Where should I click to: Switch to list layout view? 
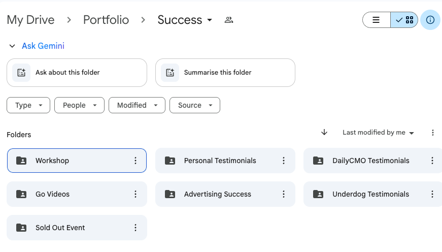(x=377, y=20)
